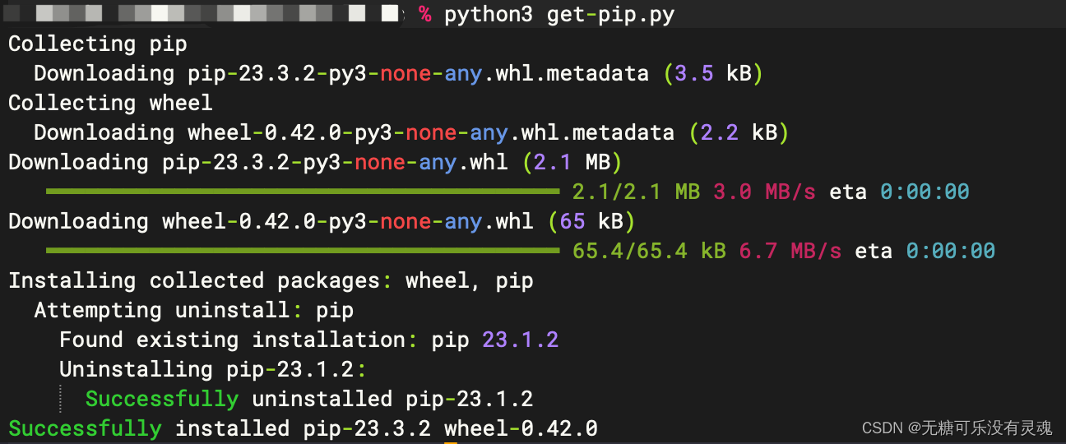Click the wheel-0.42.0 whl.metadata download line

click(411, 132)
